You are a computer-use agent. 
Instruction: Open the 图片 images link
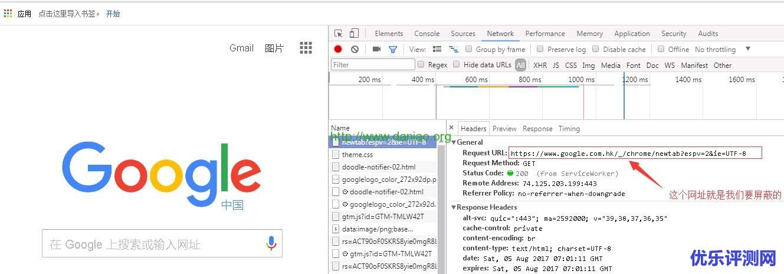pos(274,48)
